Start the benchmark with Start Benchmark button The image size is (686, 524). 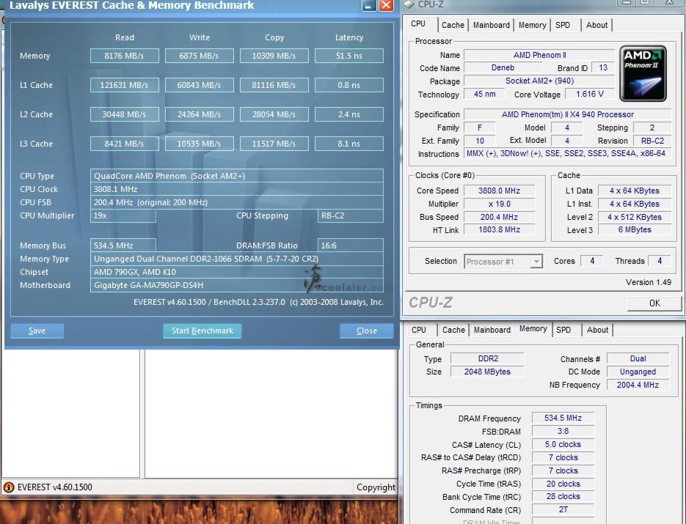point(202,331)
